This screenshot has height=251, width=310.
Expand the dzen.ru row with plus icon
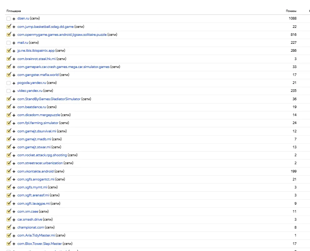coord(14,18)
